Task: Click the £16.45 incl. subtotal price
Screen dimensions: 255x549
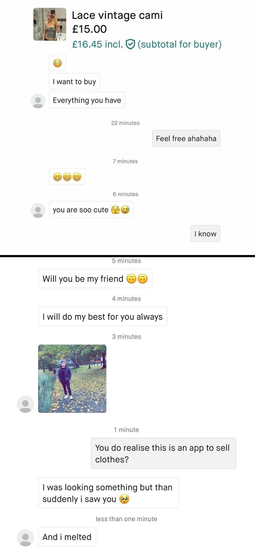Action: tap(97, 44)
